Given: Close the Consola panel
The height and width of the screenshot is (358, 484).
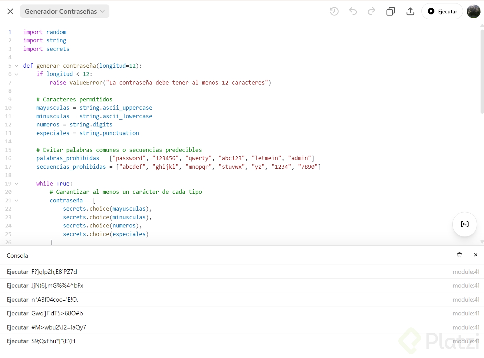Looking at the screenshot, I should pyautogui.click(x=475, y=255).
